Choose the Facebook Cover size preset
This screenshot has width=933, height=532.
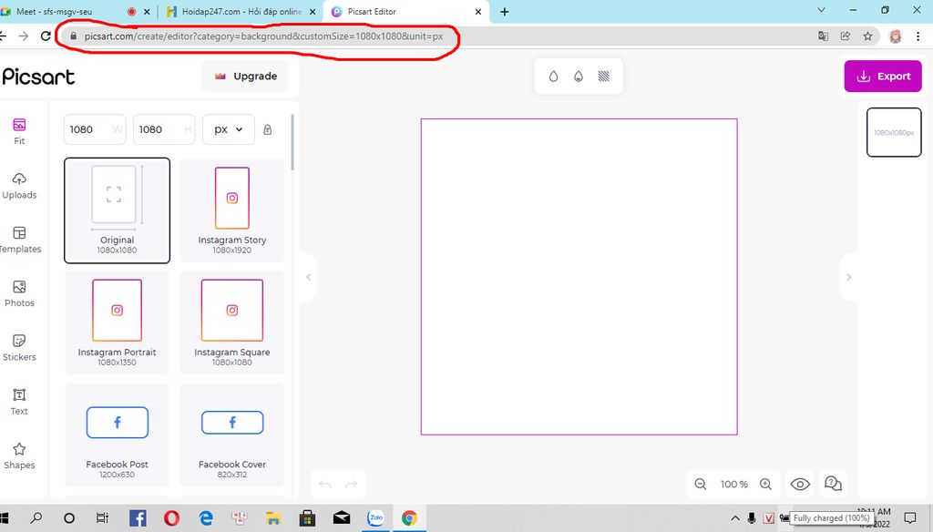pos(232,435)
